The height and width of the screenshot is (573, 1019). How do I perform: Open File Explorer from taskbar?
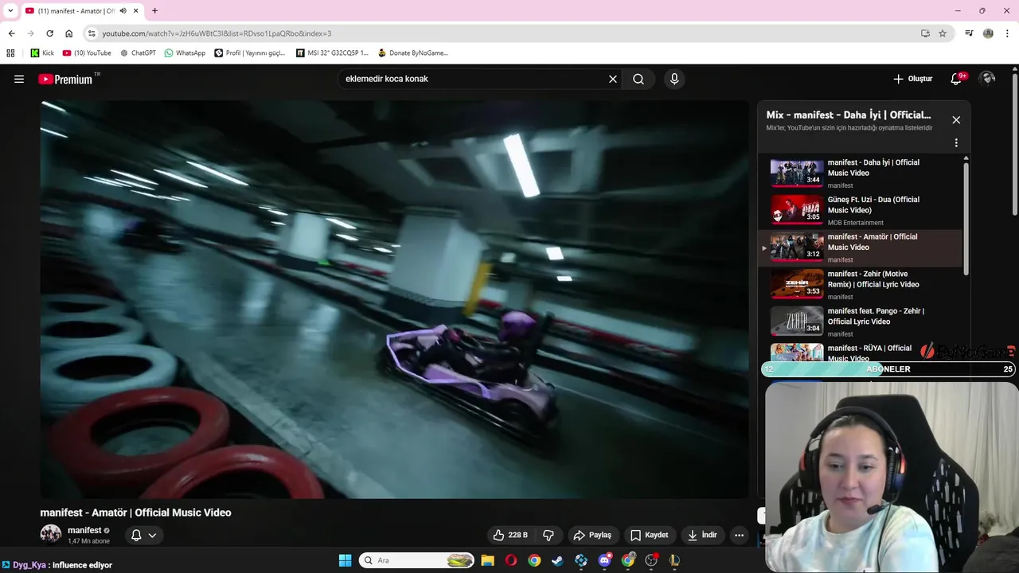(x=487, y=560)
